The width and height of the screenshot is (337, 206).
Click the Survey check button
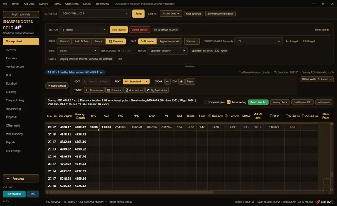click(280, 102)
